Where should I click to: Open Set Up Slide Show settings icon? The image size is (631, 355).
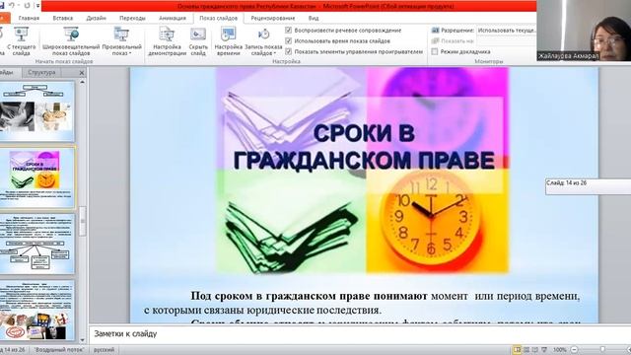[167, 35]
